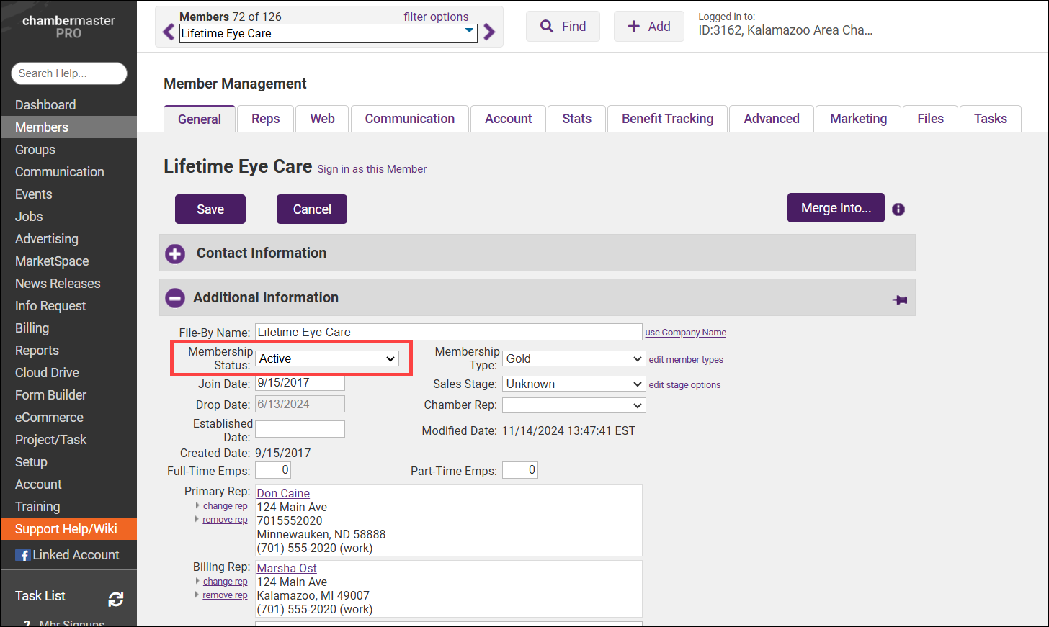This screenshot has height=627, width=1049.
Task: Open the Chamber Rep dropdown
Action: coord(573,405)
